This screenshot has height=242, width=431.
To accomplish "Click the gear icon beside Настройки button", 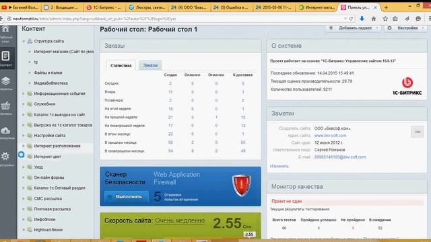I will click(x=389, y=28).
